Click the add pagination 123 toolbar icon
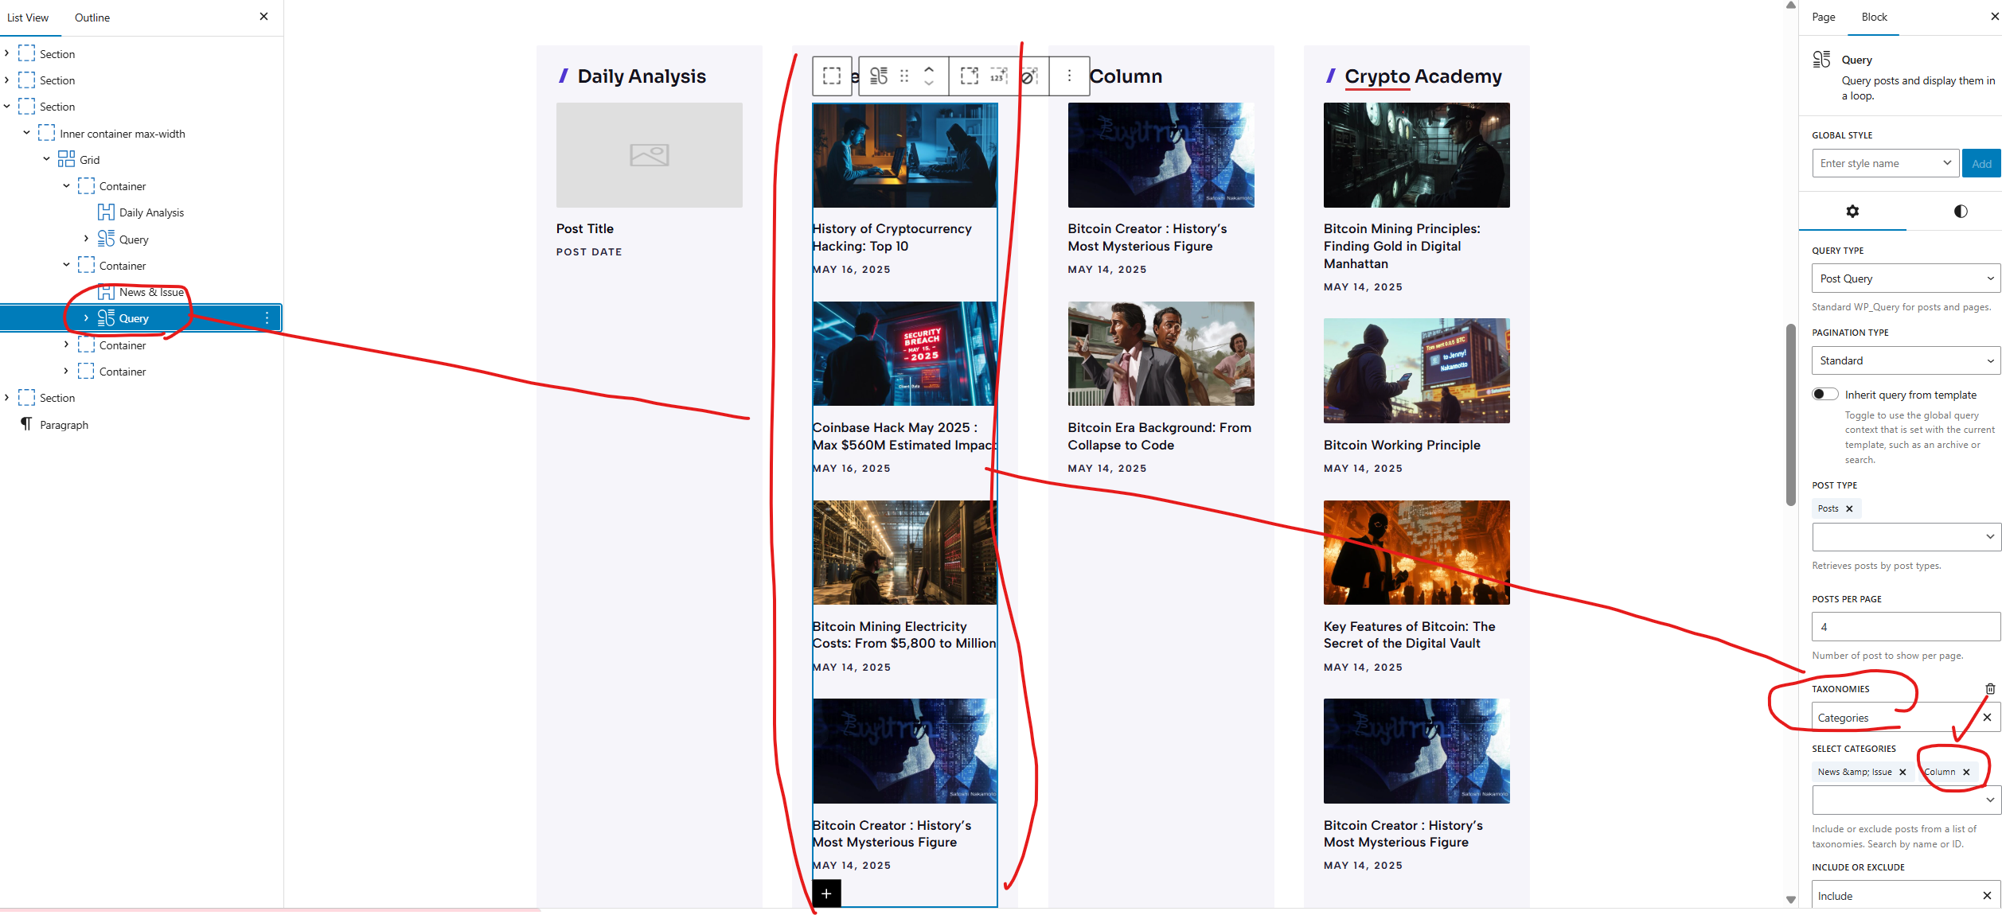 click(998, 76)
